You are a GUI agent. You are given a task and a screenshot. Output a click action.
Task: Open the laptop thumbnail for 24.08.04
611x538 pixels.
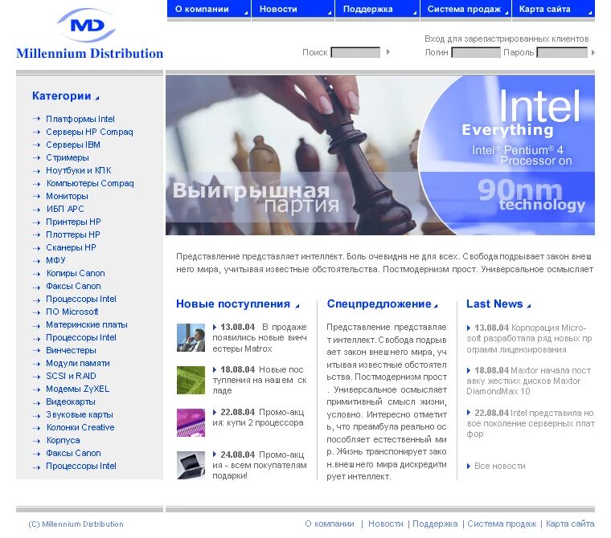[191, 465]
